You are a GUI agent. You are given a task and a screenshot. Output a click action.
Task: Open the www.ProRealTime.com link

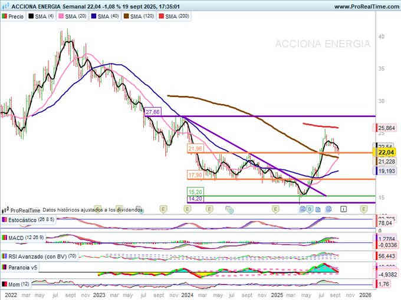tap(366, 6)
